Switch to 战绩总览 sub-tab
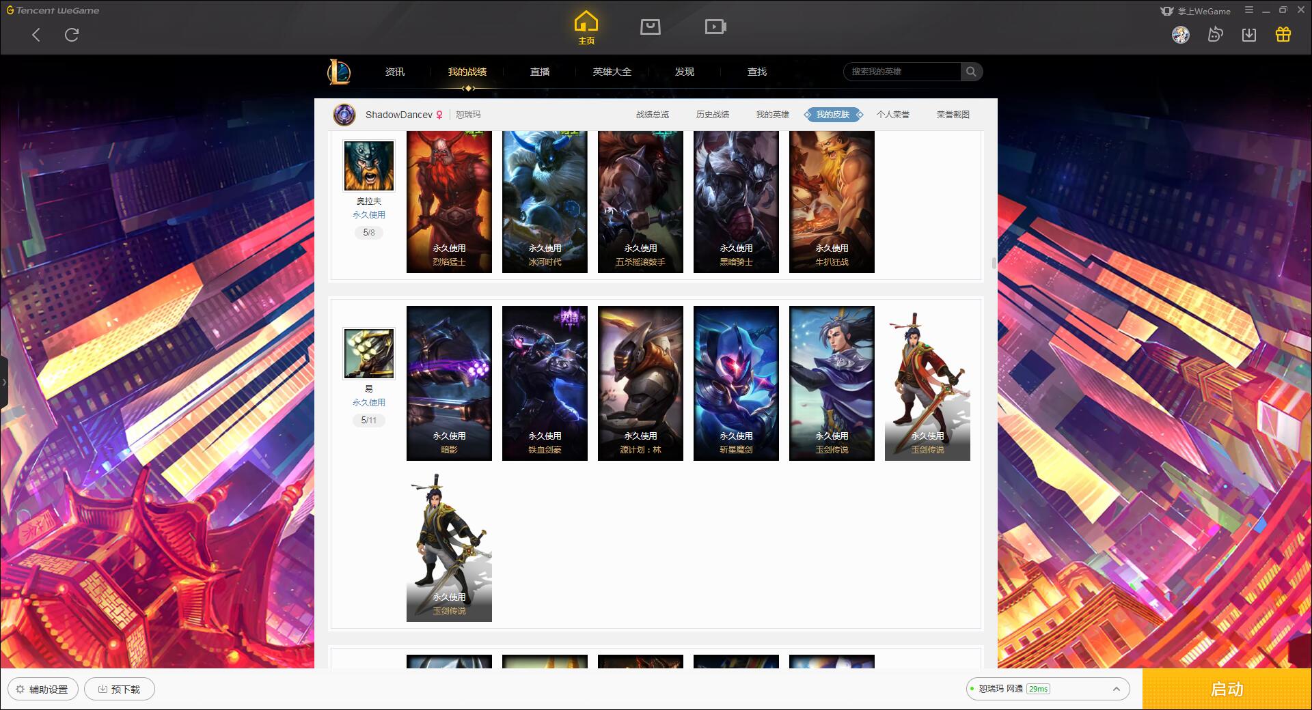Viewport: 1312px width, 710px height. pyautogui.click(x=653, y=115)
